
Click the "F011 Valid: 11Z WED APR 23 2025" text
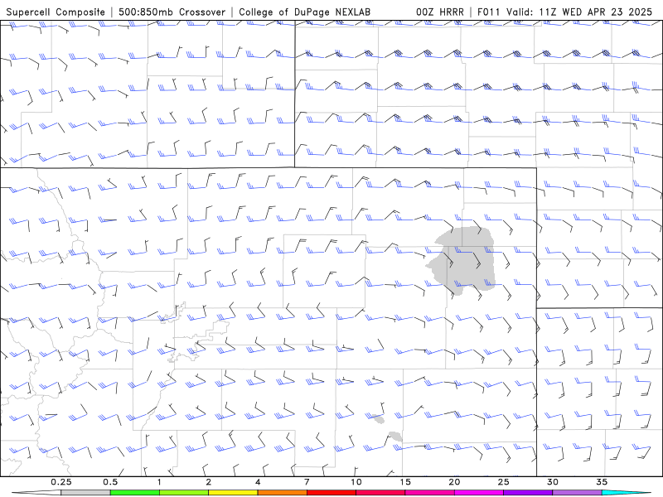tap(564, 12)
